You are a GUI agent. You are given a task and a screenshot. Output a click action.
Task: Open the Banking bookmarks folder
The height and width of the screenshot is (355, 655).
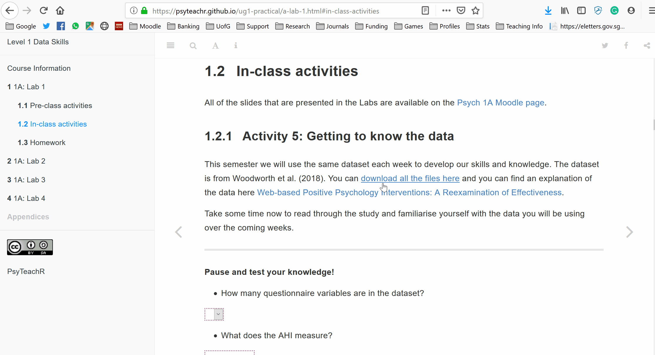pyautogui.click(x=183, y=26)
